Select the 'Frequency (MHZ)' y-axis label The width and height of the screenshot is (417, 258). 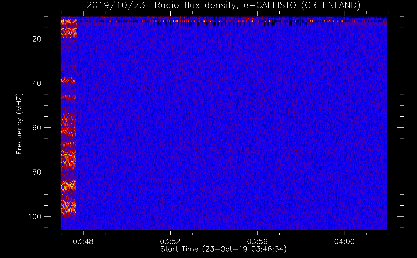(x=19, y=124)
